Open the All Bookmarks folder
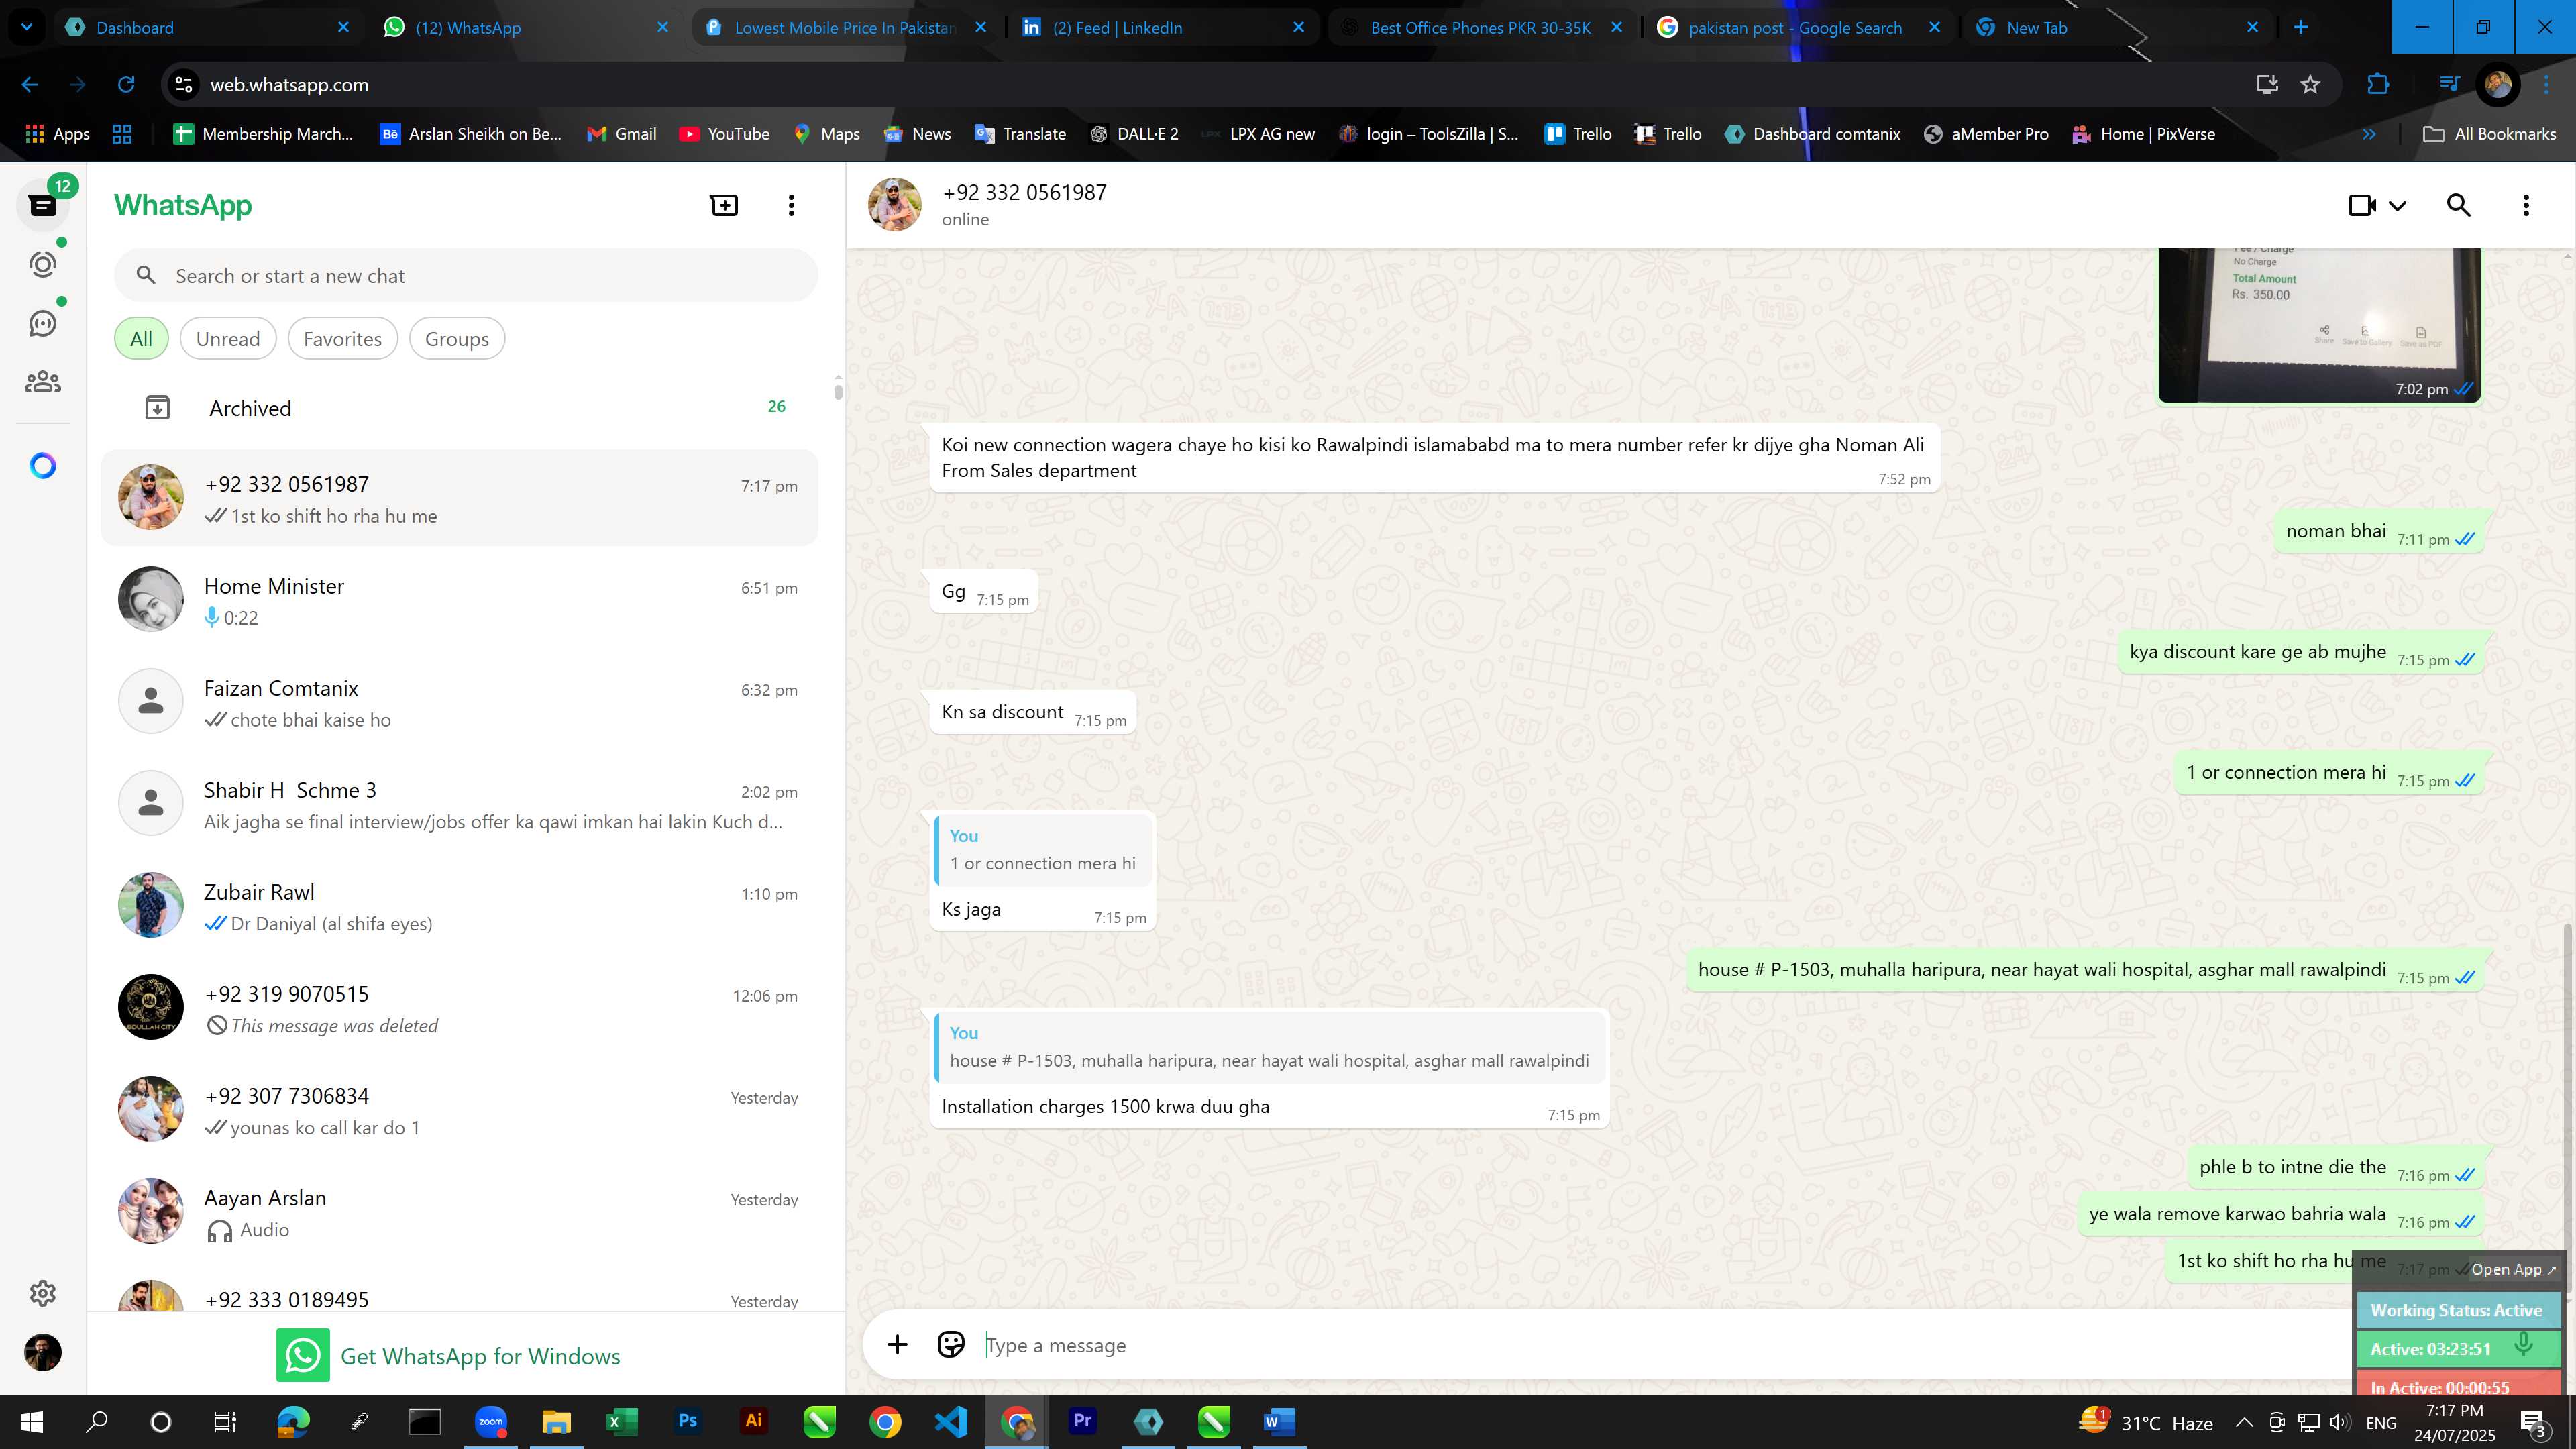Screen dimensions: 2576x1449 (2490, 134)
